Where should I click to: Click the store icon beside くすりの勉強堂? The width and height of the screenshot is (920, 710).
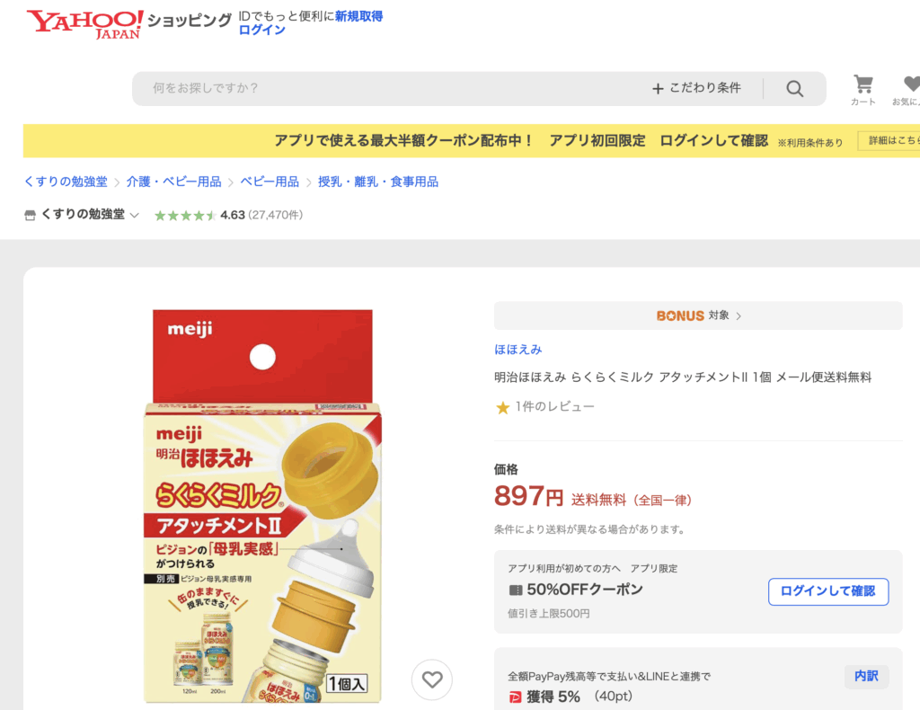(x=30, y=215)
